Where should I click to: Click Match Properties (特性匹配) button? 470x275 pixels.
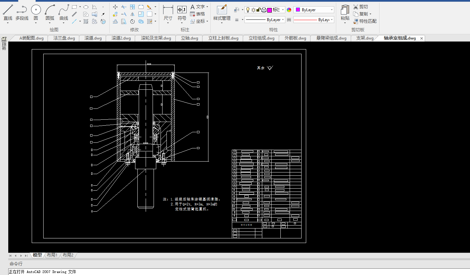(x=365, y=21)
